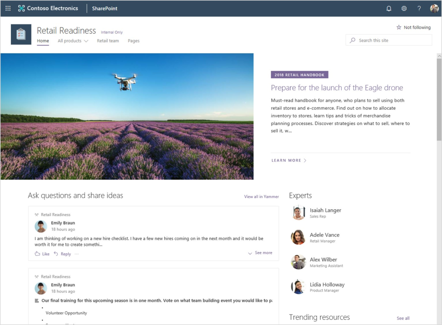Click in the Search this site field
Viewport: 442px width, 325px height.
pyautogui.click(x=389, y=40)
